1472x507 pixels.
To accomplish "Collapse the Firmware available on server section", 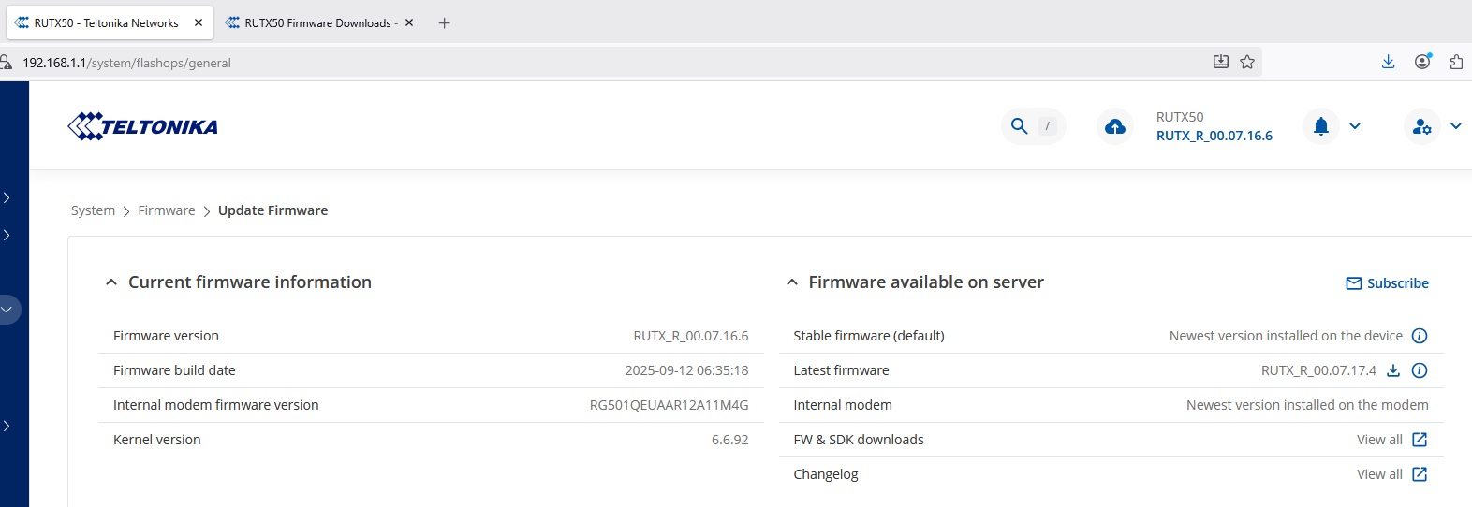I will [x=792, y=282].
